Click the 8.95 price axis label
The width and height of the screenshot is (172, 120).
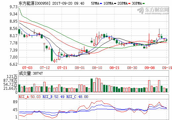pyautogui.click(x=14, y=21)
